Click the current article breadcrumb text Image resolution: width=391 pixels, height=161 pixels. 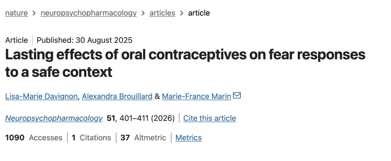199,13
